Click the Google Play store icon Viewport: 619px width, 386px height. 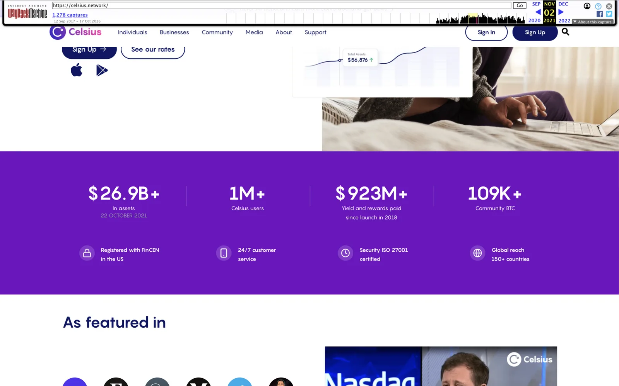coord(102,70)
